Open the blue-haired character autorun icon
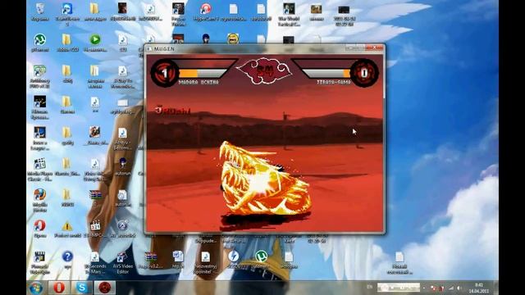Image resolution: width=525 pixels, height=295 pixels. coord(122,164)
